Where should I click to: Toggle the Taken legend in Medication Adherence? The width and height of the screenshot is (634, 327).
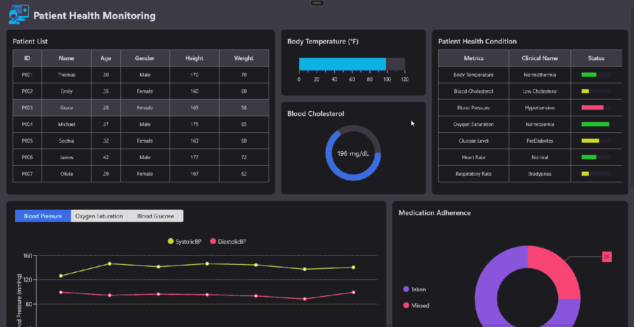(406, 289)
